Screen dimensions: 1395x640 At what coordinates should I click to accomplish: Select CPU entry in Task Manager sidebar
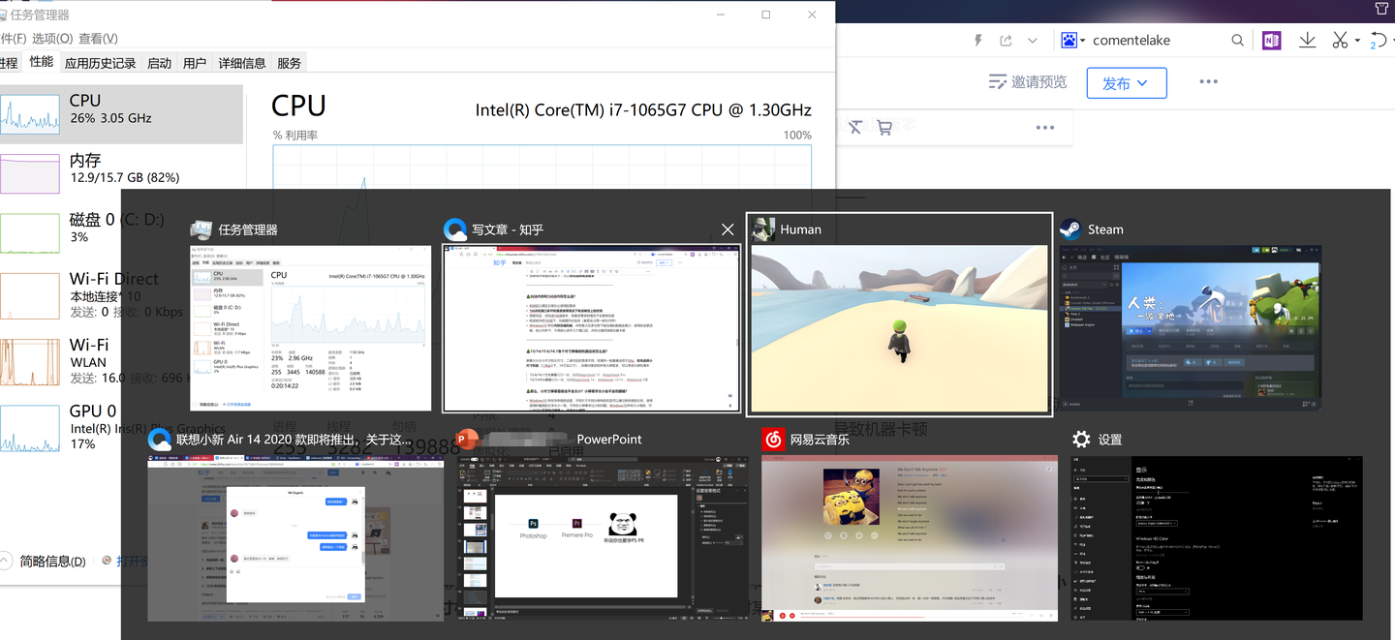click(121, 113)
